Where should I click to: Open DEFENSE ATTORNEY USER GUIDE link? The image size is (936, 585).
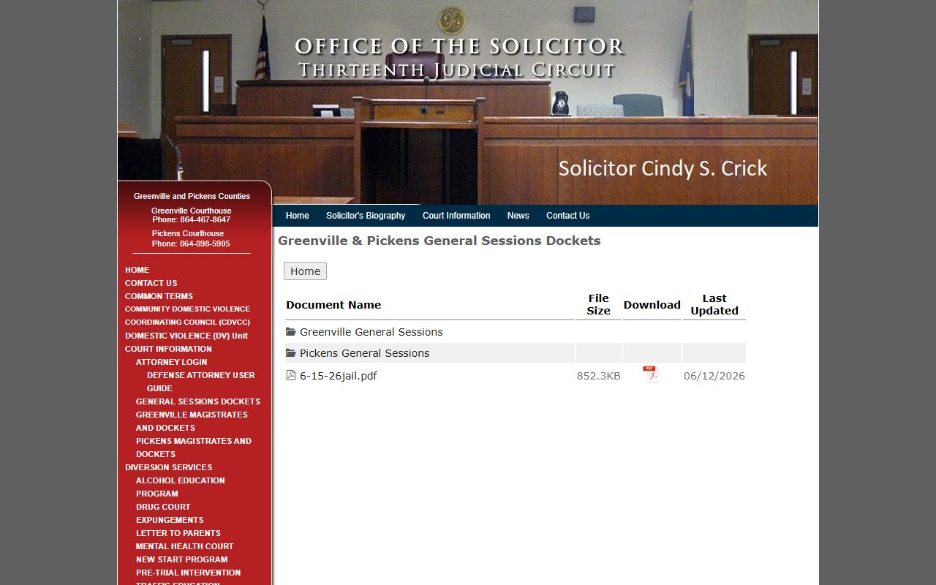(x=200, y=382)
